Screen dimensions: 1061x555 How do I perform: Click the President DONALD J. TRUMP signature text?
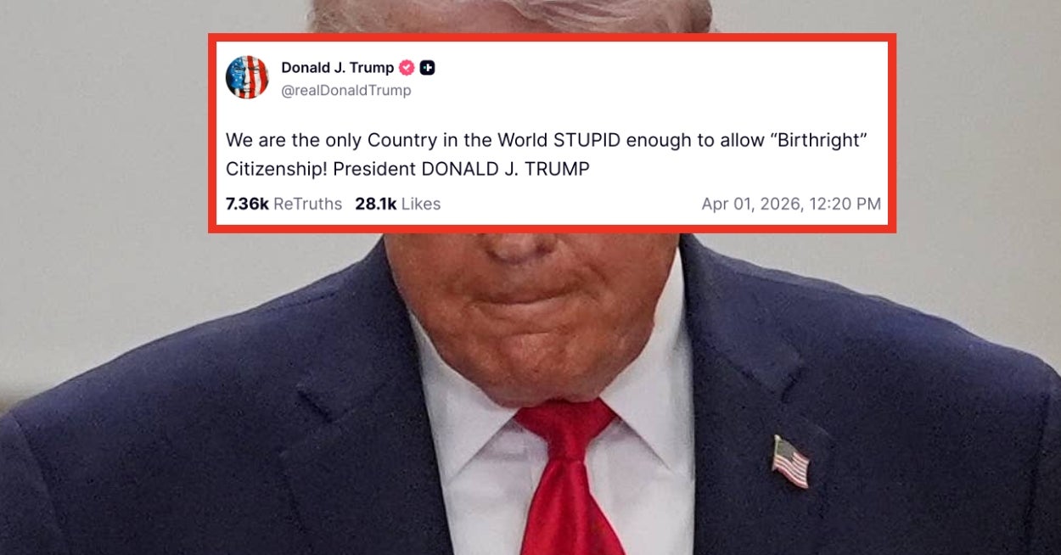[x=461, y=169]
